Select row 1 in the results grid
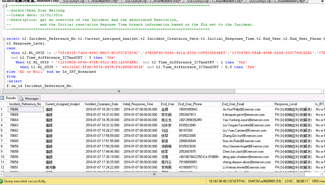 2,109
